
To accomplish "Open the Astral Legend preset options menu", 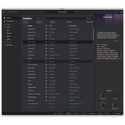I will [119, 17].
